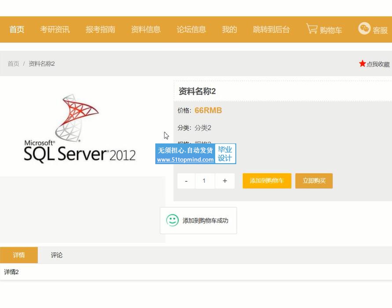Open 资料信息 menu item

coord(146,29)
